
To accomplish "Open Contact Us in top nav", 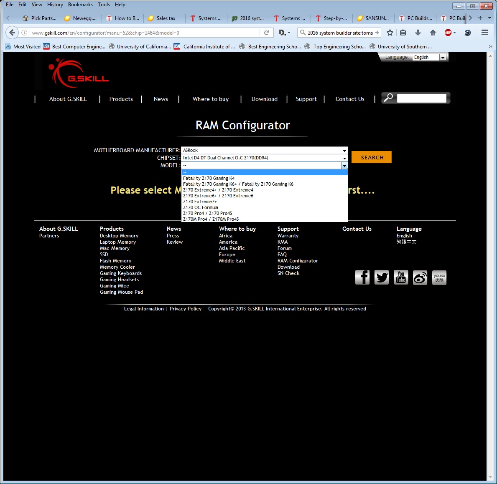I will pos(350,99).
